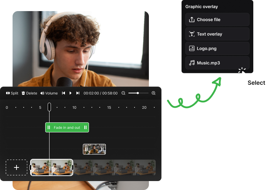
Task: Select Text overlay in Graphic overlay panel
Action: pos(217,34)
